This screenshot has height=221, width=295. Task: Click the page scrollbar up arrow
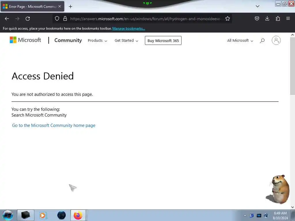(x=292, y=35)
